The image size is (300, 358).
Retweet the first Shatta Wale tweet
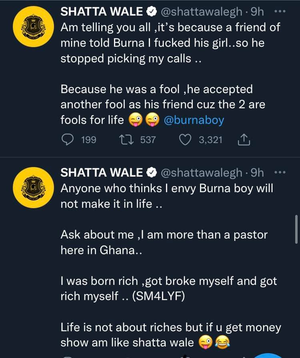coord(126,140)
